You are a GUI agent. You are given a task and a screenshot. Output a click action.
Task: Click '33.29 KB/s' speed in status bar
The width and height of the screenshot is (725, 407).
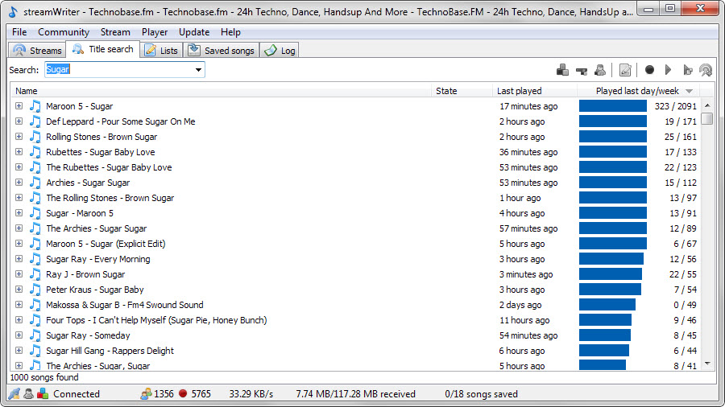pos(251,393)
